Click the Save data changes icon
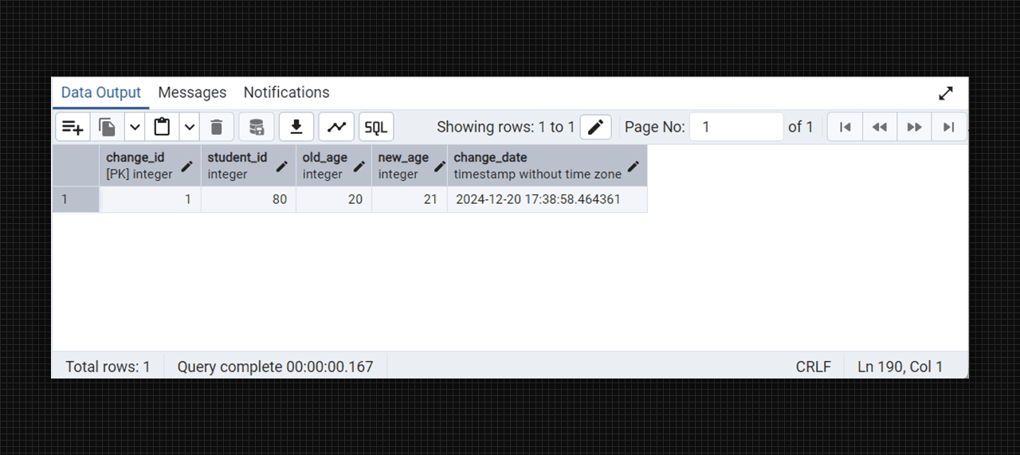Screen dimensions: 1020x455 tap(257, 127)
